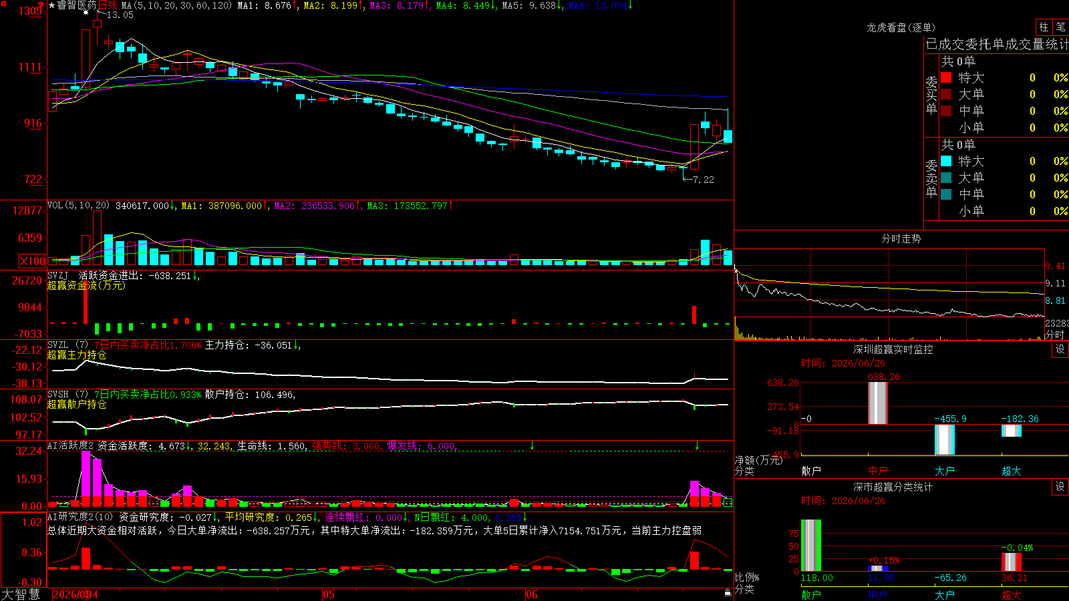Select 大户 category in 深圳超赢实时监控
Image resolution: width=1069 pixels, height=601 pixels.
pyautogui.click(x=945, y=471)
